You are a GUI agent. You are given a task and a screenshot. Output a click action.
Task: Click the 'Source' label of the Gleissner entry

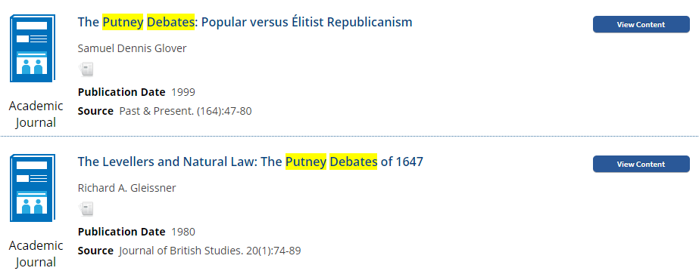pyautogui.click(x=95, y=251)
